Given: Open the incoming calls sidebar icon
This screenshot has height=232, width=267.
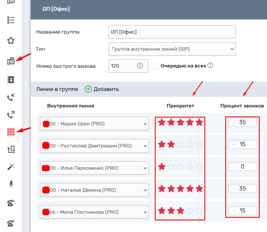Looking at the screenshot, I should [11, 97].
